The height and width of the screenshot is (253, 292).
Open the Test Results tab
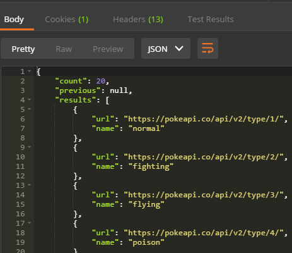click(211, 20)
